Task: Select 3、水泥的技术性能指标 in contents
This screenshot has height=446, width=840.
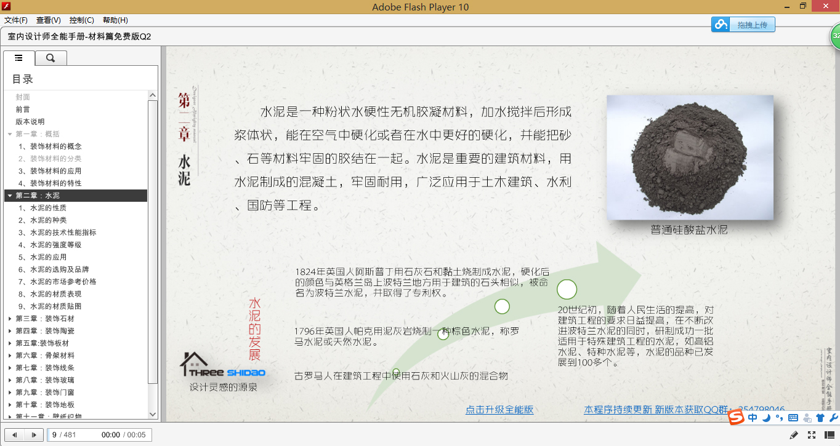Action: click(57, 233)
